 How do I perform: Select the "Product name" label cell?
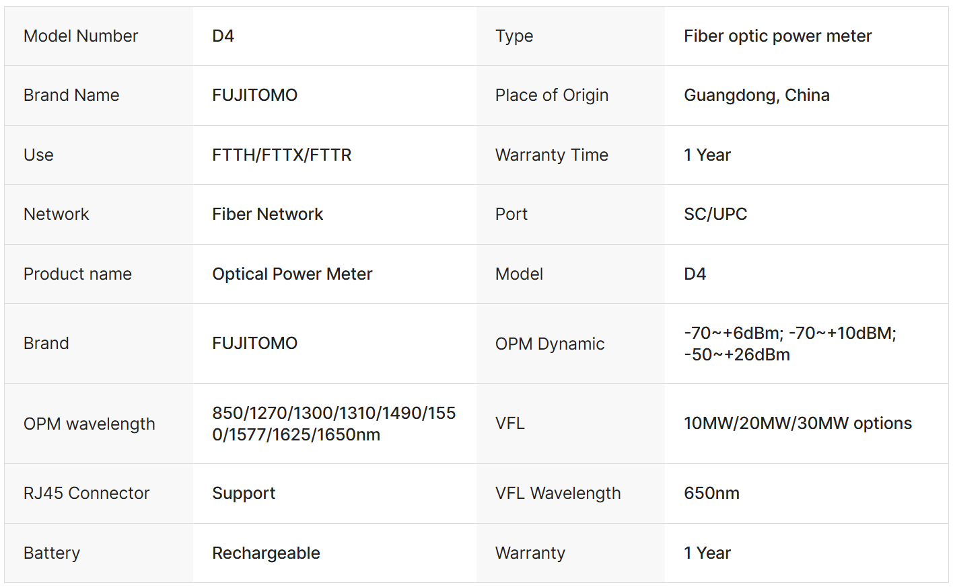click(x=77, y=274)
